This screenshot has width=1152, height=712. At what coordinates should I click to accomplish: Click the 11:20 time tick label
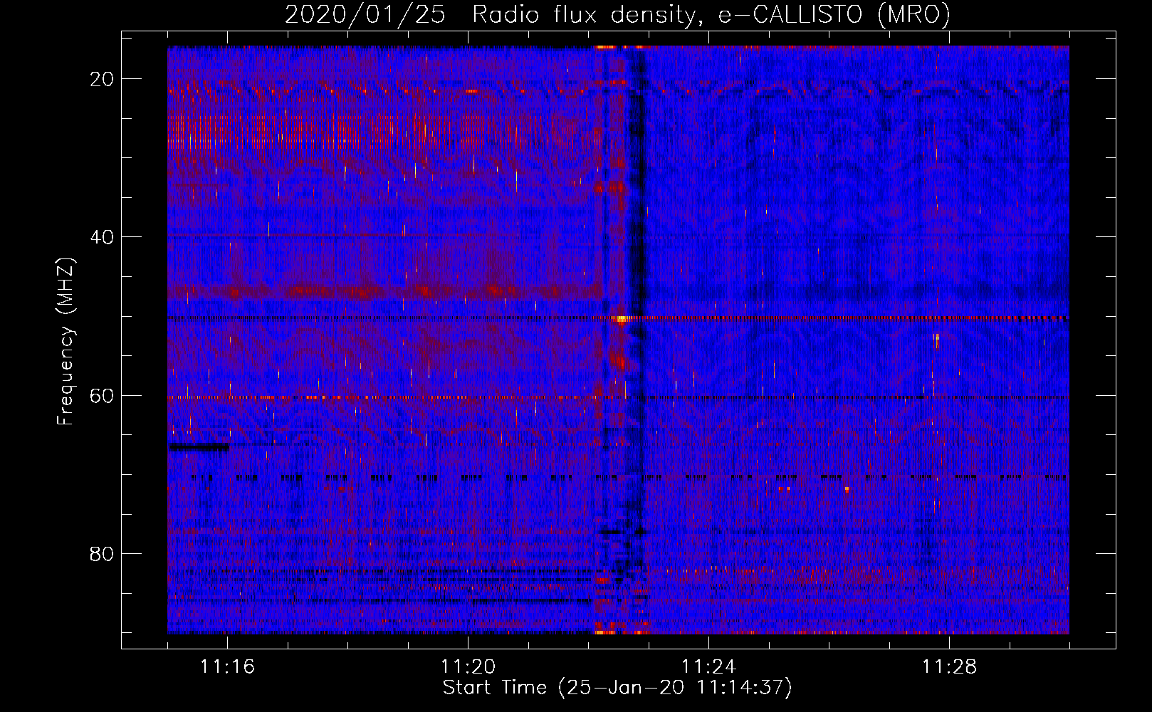pyautogui.click(x=468, y=667)
